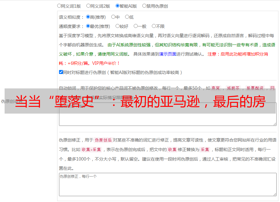Set 语义相似度 to 中

pos(113,17)
